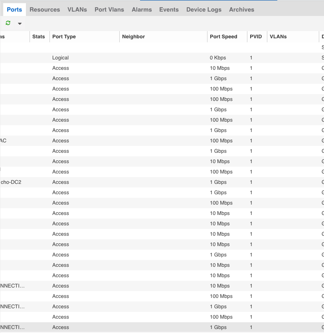The height and width of the screenshot is (333, 324).
Task: Sort by Port Type column header
Action: (64, 37)
